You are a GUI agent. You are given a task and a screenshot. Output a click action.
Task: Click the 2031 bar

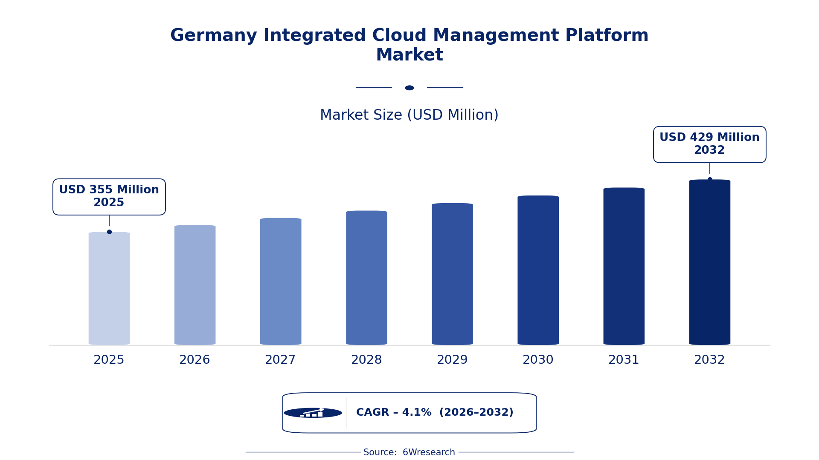coord(624,266)
